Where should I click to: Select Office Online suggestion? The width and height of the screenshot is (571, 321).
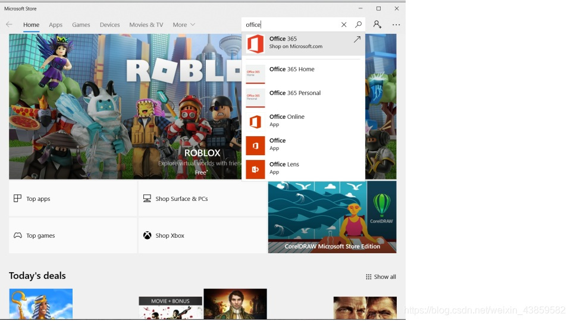[303, 121]
